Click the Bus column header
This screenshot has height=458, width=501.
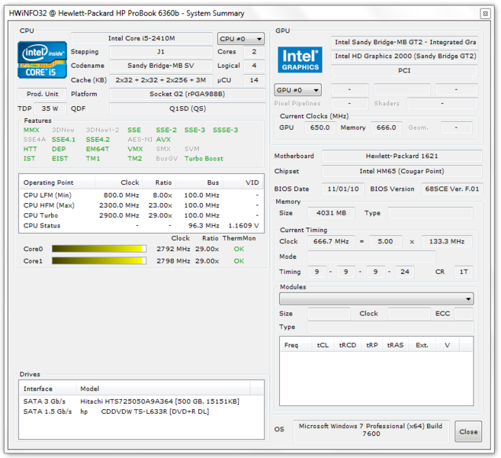pyautogui.click(x=199, y=182)
